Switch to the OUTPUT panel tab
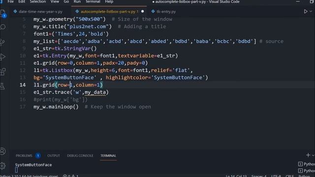The image size is (315, 177). pos(54,155)
